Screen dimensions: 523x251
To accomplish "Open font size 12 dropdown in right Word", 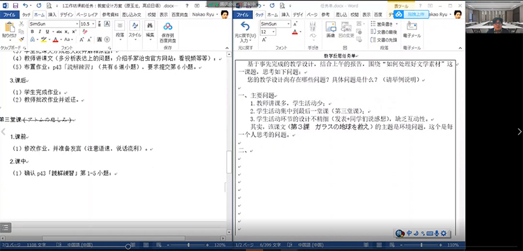I will click(273, 32).
